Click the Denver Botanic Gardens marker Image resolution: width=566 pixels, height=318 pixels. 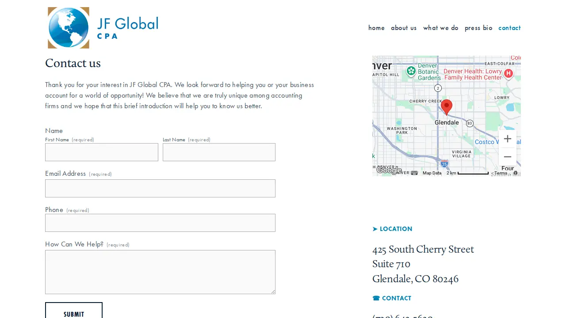click(411, 71)
